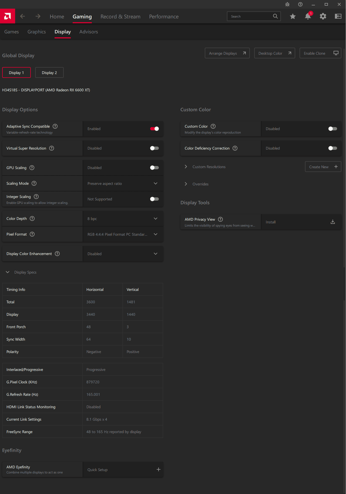Disable the Adaptive Sync Compatible toggle
The width and height of the screenshot is (346, 494).
click(x=154, y=129)
